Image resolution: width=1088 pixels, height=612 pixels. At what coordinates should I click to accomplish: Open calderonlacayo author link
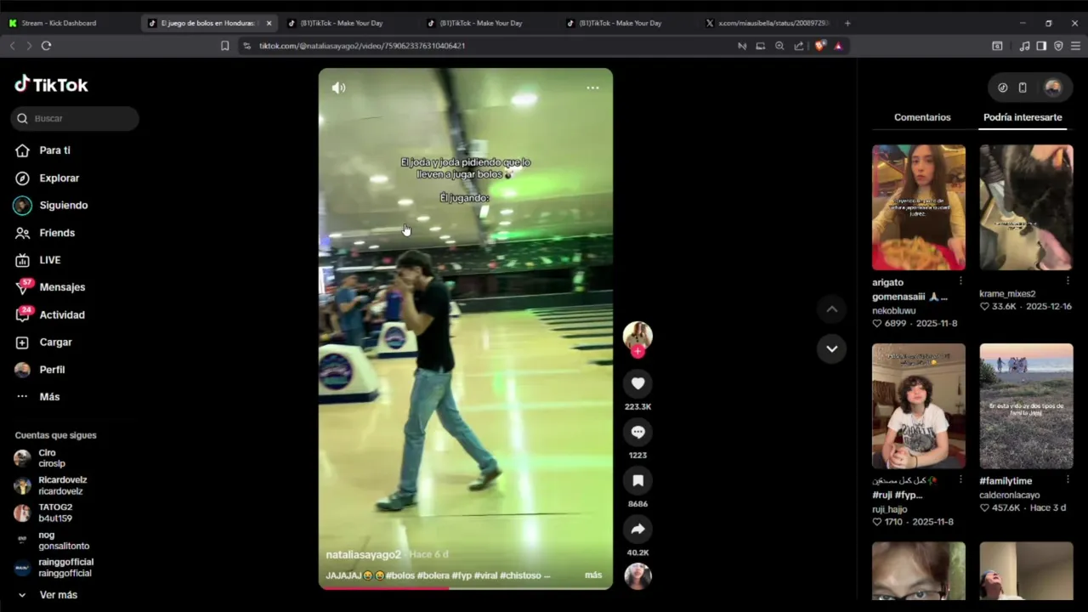[1010, 495]
